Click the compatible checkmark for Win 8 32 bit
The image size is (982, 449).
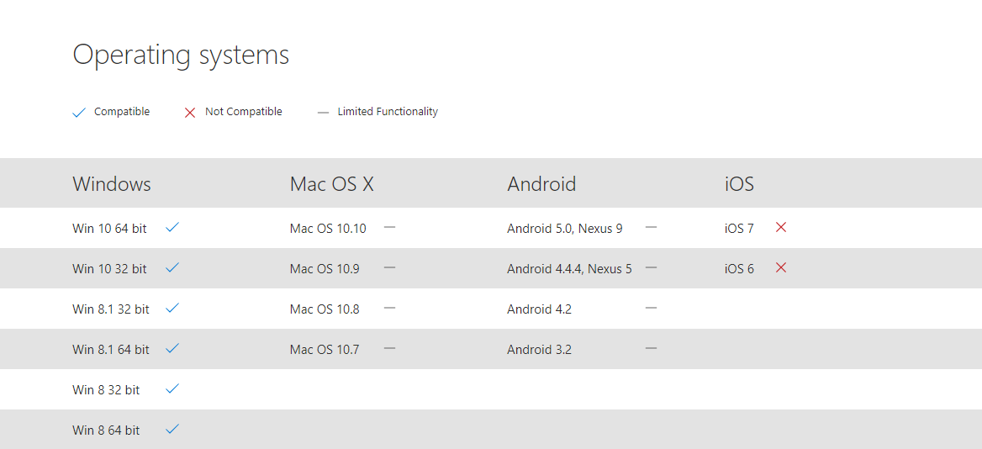point(172,388)
